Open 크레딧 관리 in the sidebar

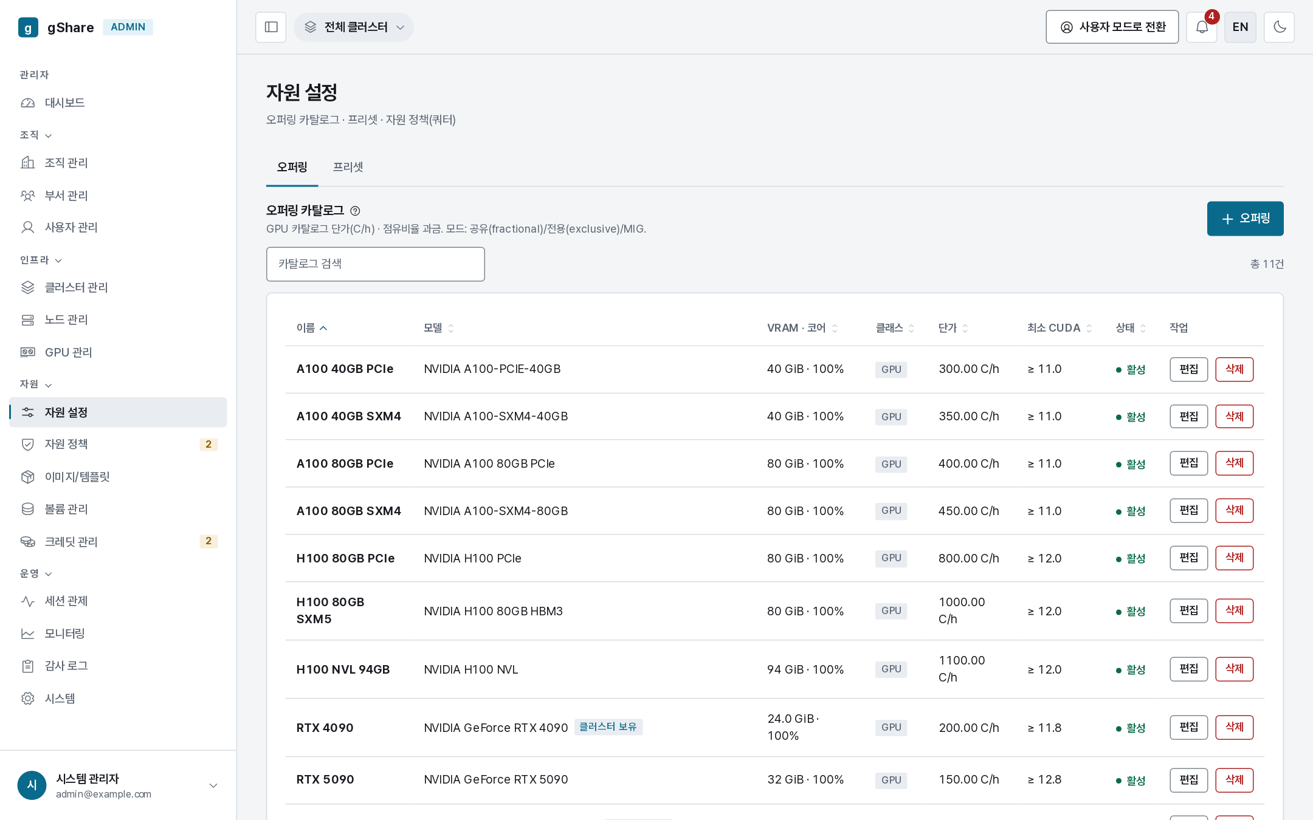pos(118,542)
